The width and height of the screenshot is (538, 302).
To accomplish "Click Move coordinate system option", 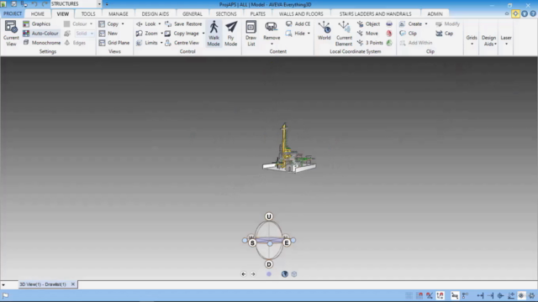I will [367, 34].
